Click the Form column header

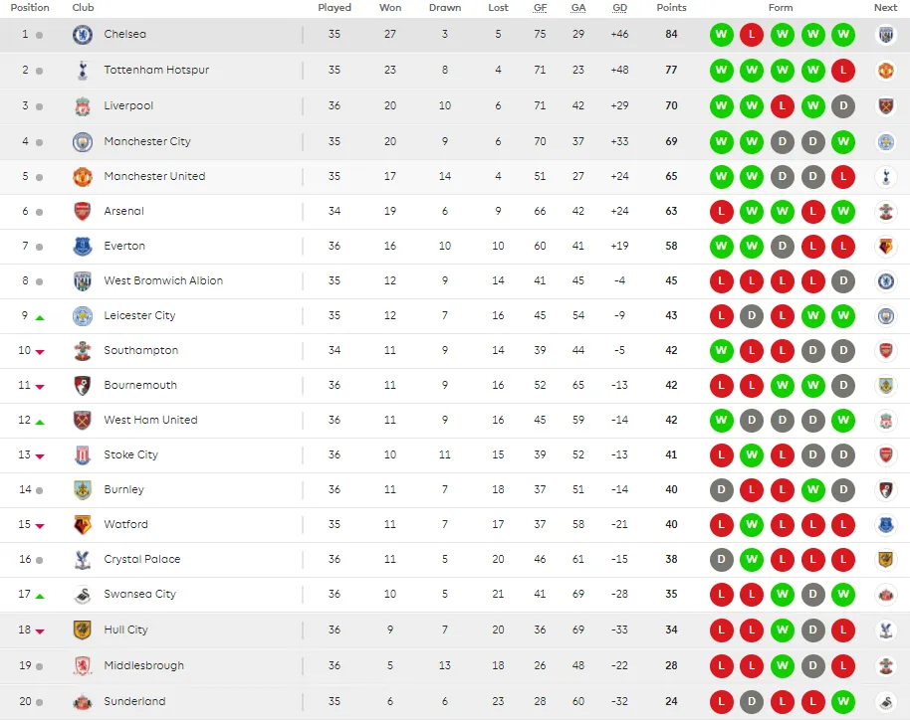(781, 8)
